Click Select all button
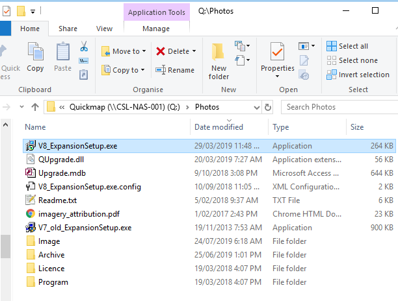398x301 pixels. 353,46
